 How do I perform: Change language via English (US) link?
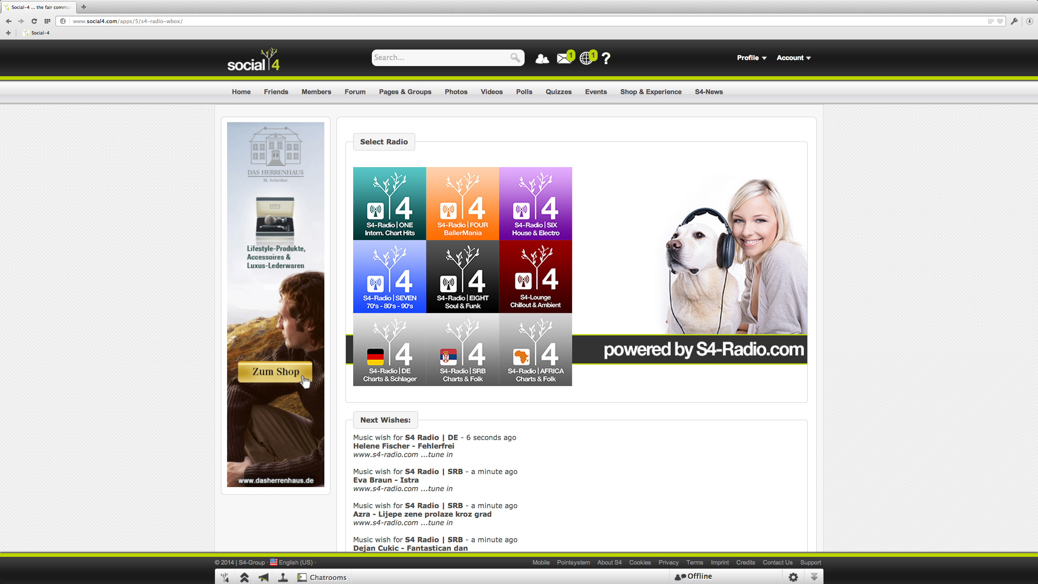click(x=296, y=563)
